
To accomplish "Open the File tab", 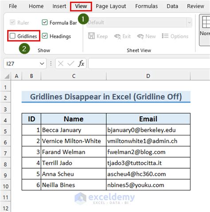I will [x=13, y=6].
